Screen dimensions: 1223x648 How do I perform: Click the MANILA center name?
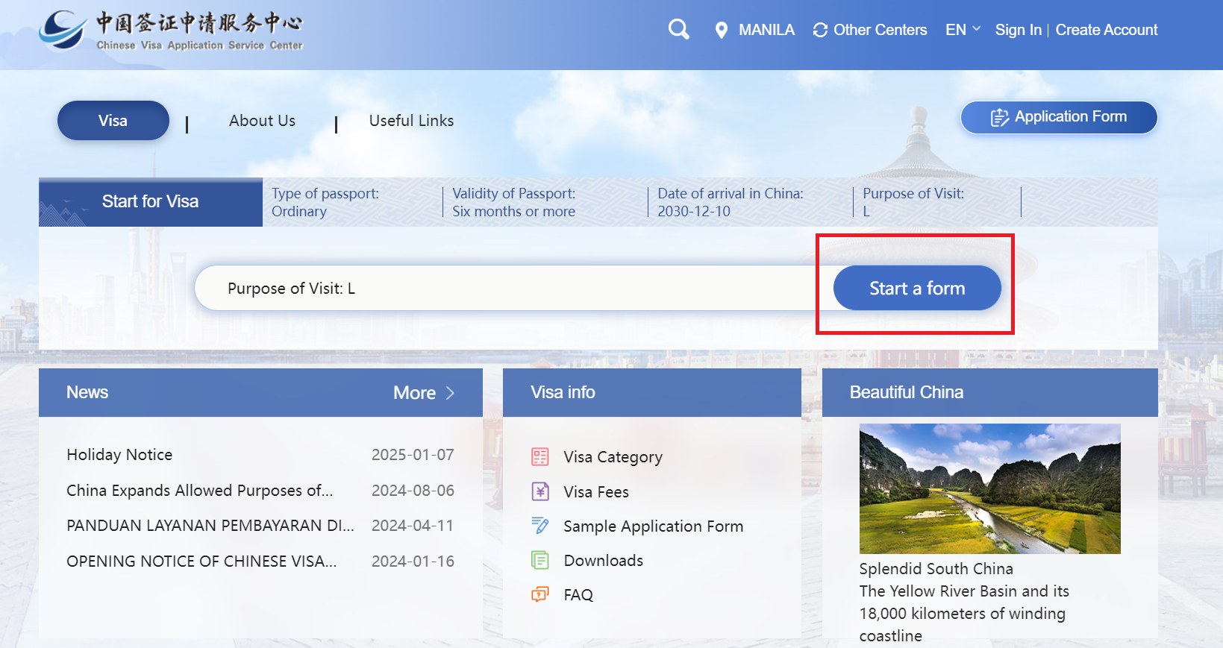click(x=766, y=30)
